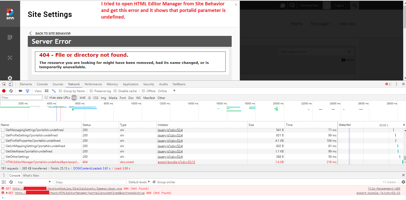Switch to the Application tab
This screenshot has height=200, width=406.
click(x=130, y=84)
